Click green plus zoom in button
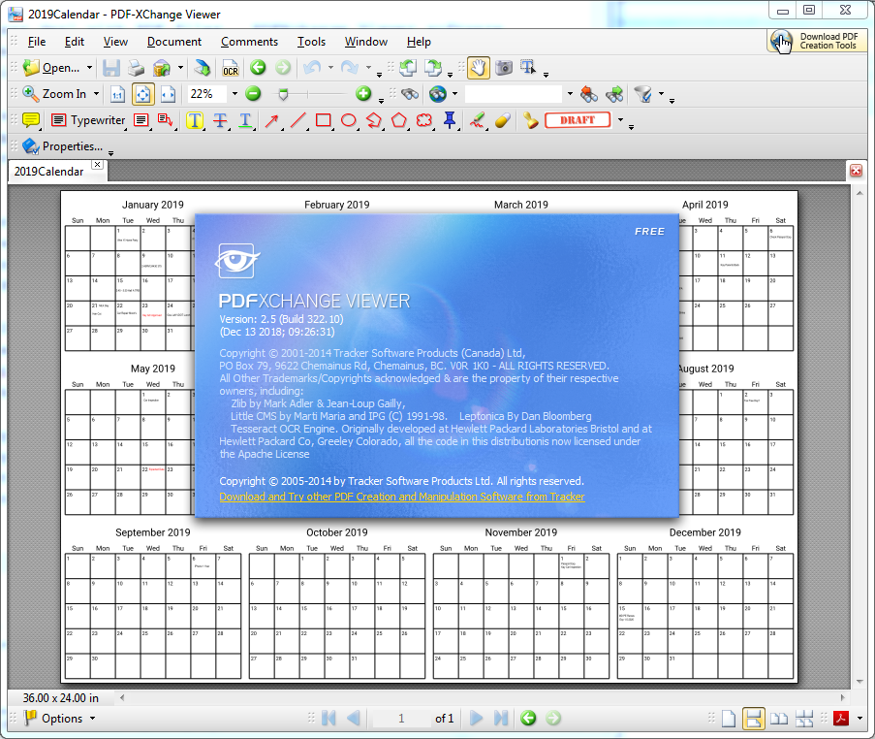 point(363,94)
